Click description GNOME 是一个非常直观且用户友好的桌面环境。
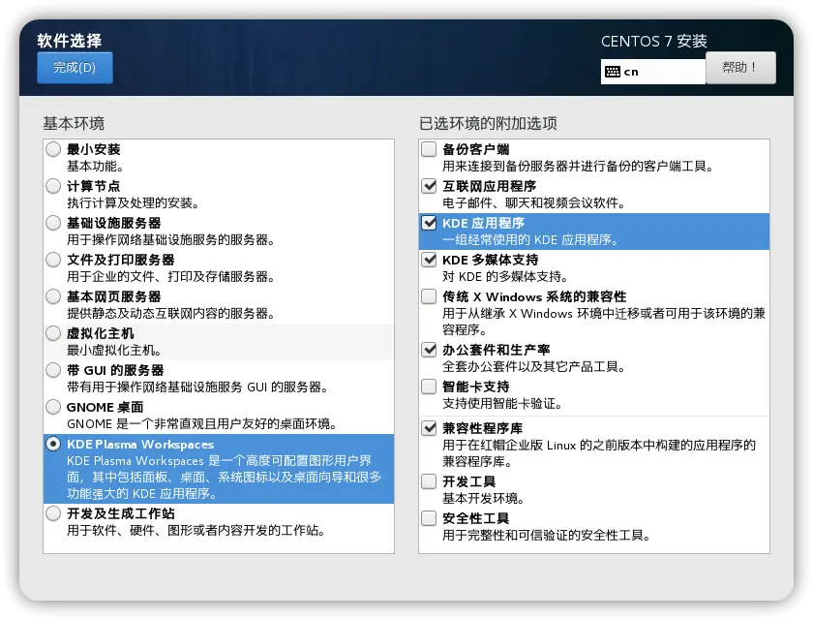813x620 pixels. click(202, 424)
